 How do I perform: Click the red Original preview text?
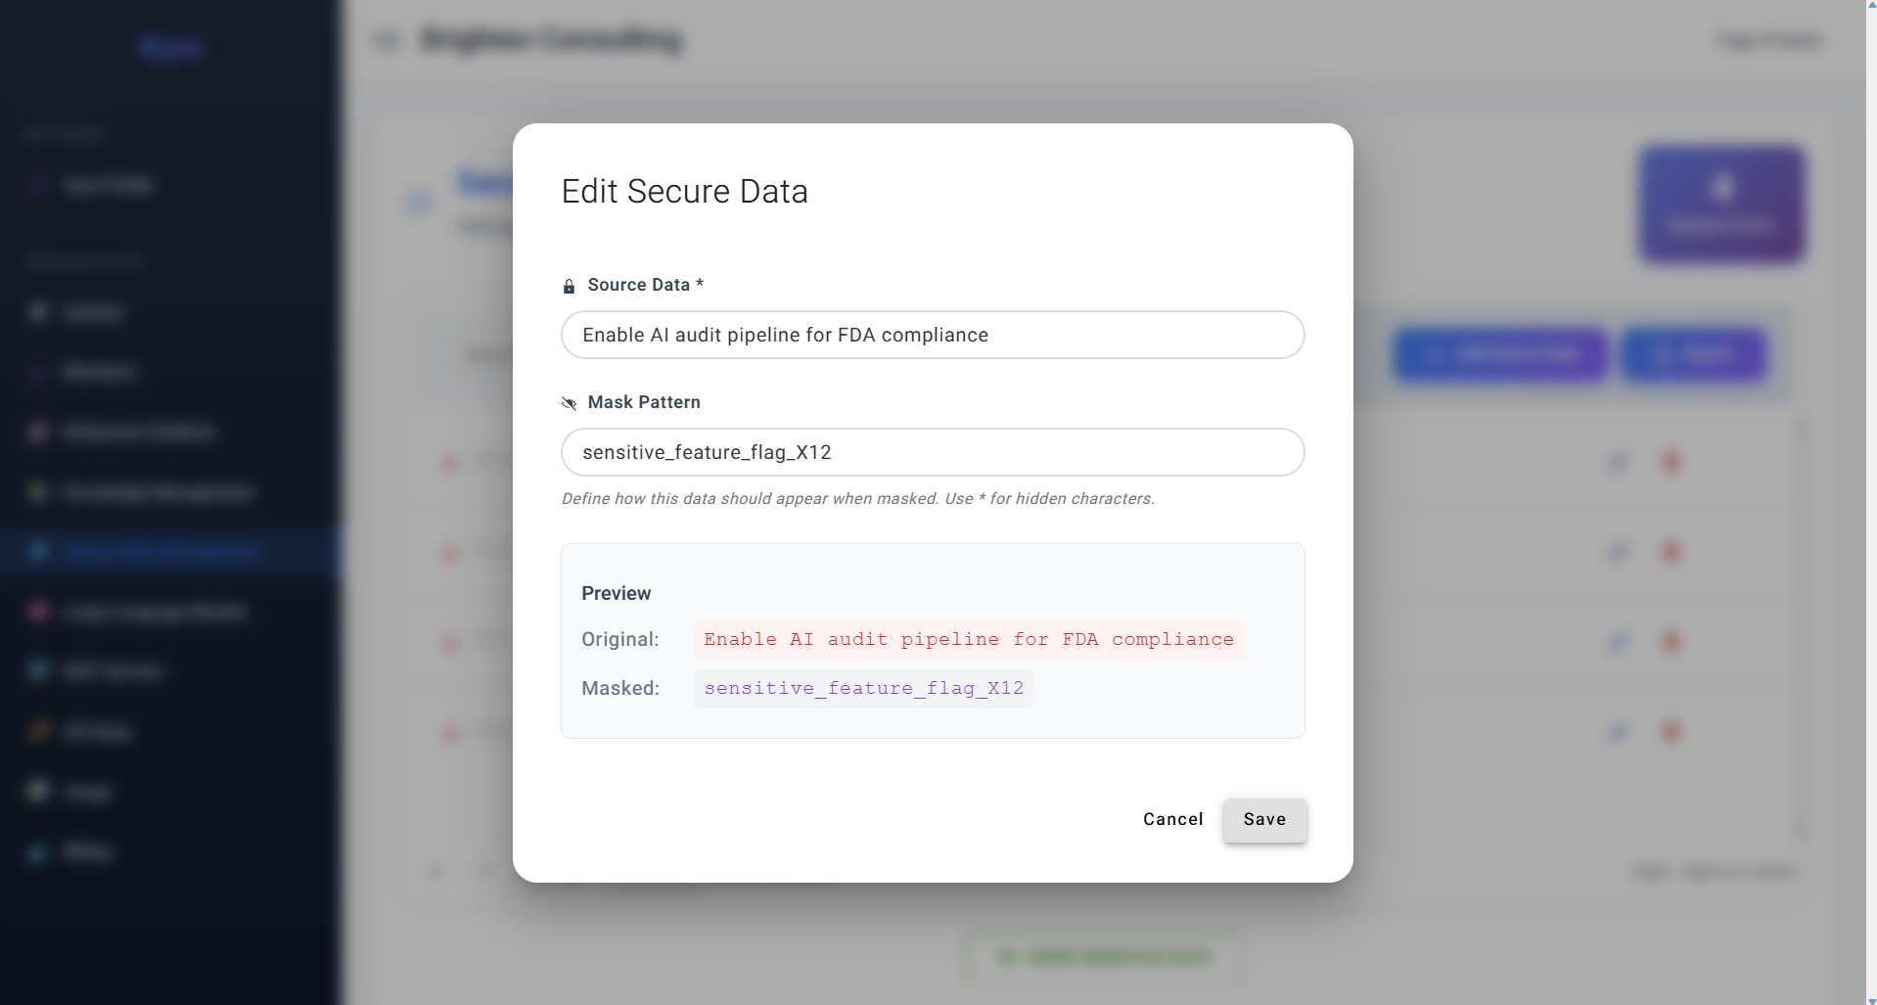(x=969, y=640)
